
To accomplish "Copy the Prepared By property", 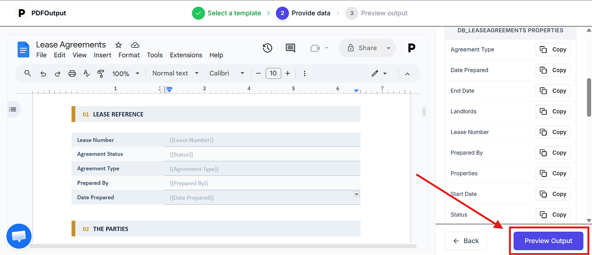I will (x=553, y=153).
